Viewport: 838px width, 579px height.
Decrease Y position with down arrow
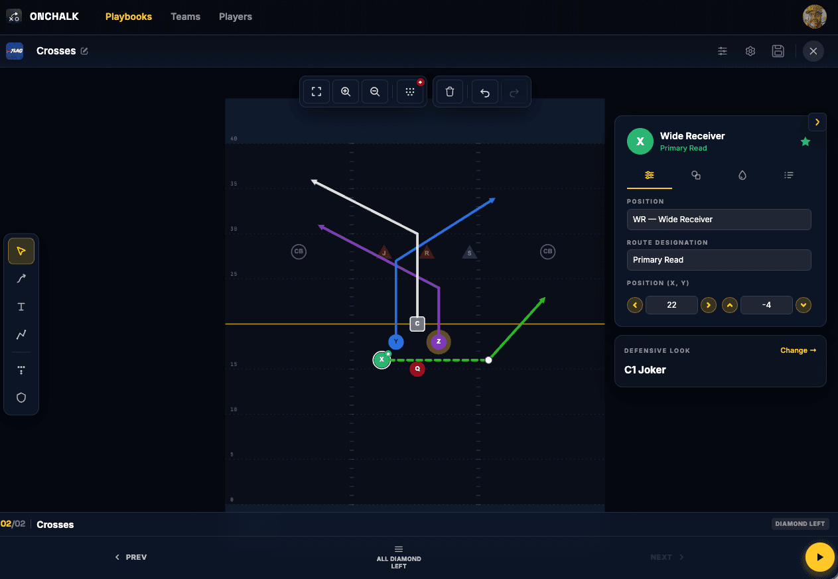click(803, 305)
